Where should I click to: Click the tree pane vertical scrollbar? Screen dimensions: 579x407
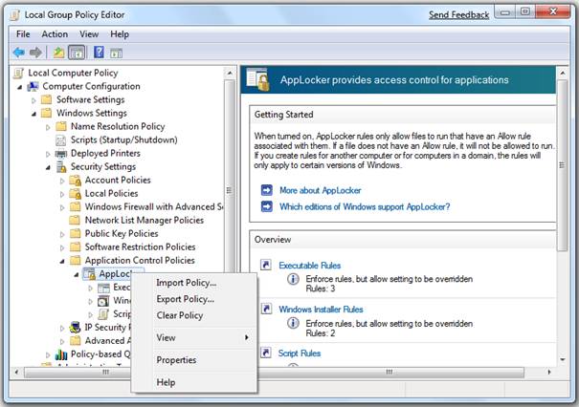[x=230, y=190]
